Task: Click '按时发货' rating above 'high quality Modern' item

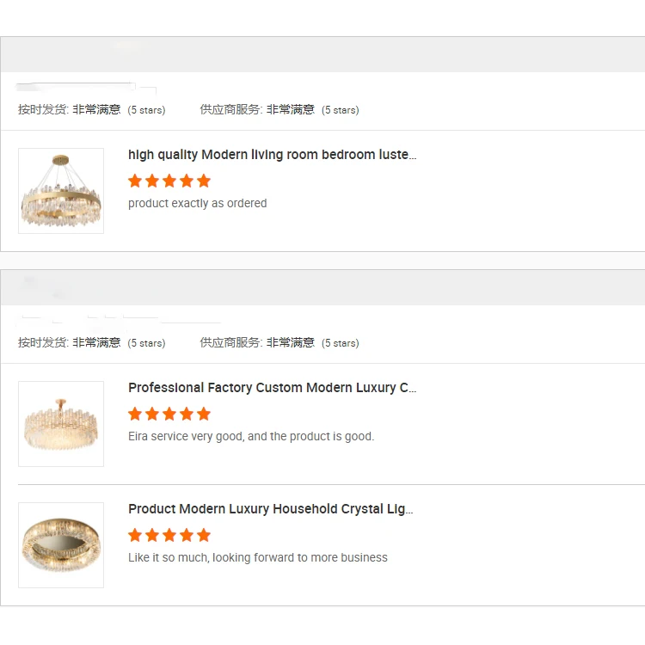Action: click(x=91, y=110)
